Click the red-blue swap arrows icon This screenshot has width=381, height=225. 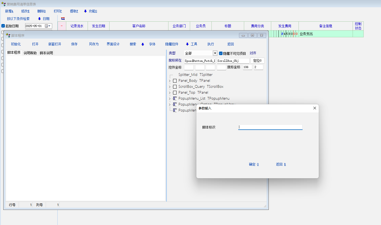(x=63, y=18)
